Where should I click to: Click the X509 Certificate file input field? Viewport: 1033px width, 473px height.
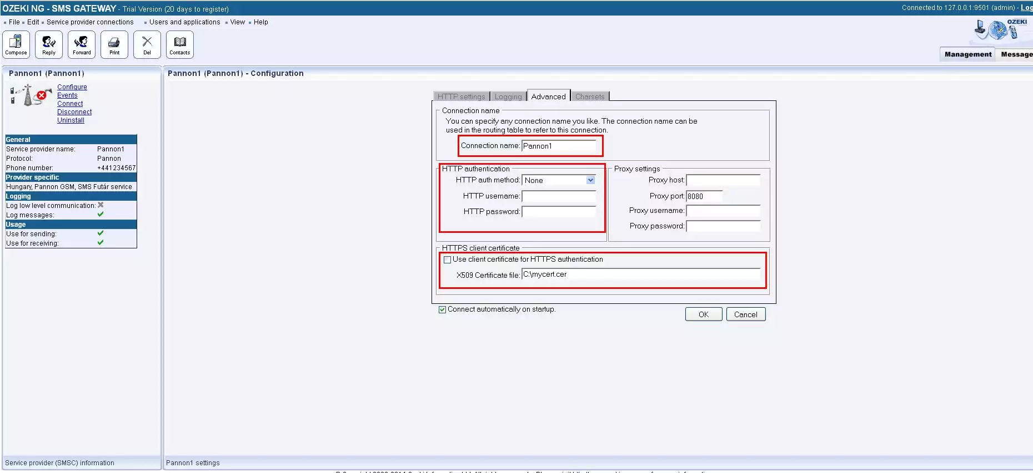tap(641, 274)
